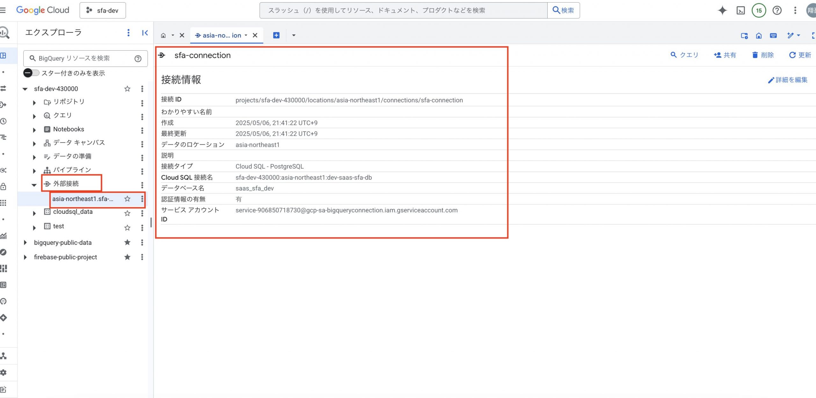Expand the クエリ node
Screen dimensions: 816x398
tap(34, 116)
